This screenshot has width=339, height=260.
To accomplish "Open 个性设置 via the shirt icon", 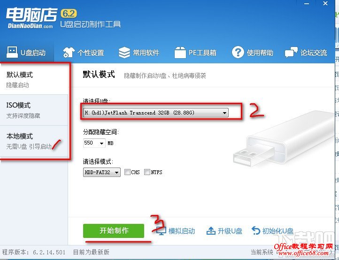I will [x=69, y=53].
